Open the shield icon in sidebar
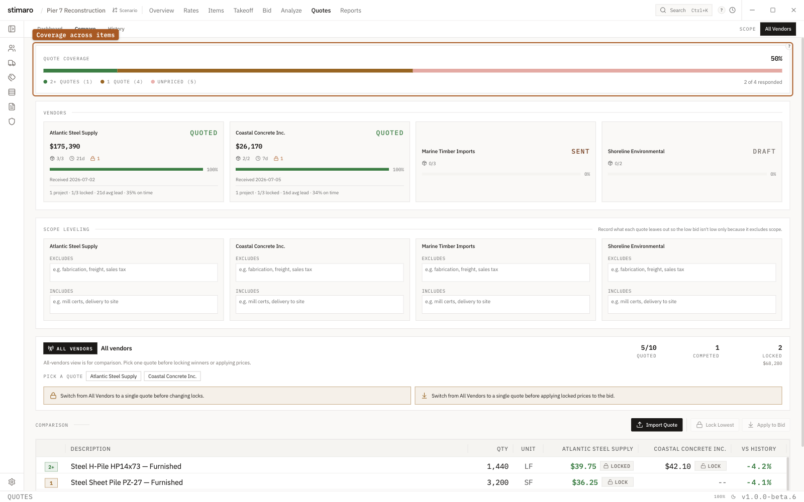Viewport: 804px width, 502px height. point(12,121)
